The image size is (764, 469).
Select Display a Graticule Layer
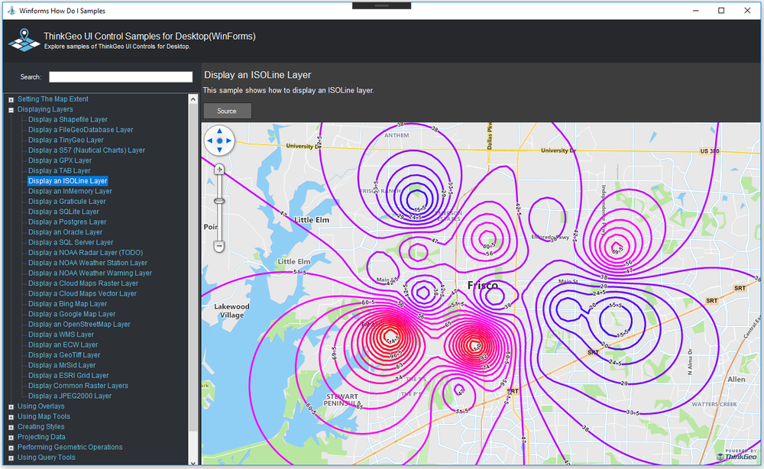pyautogui.click(x=66, y=201)
